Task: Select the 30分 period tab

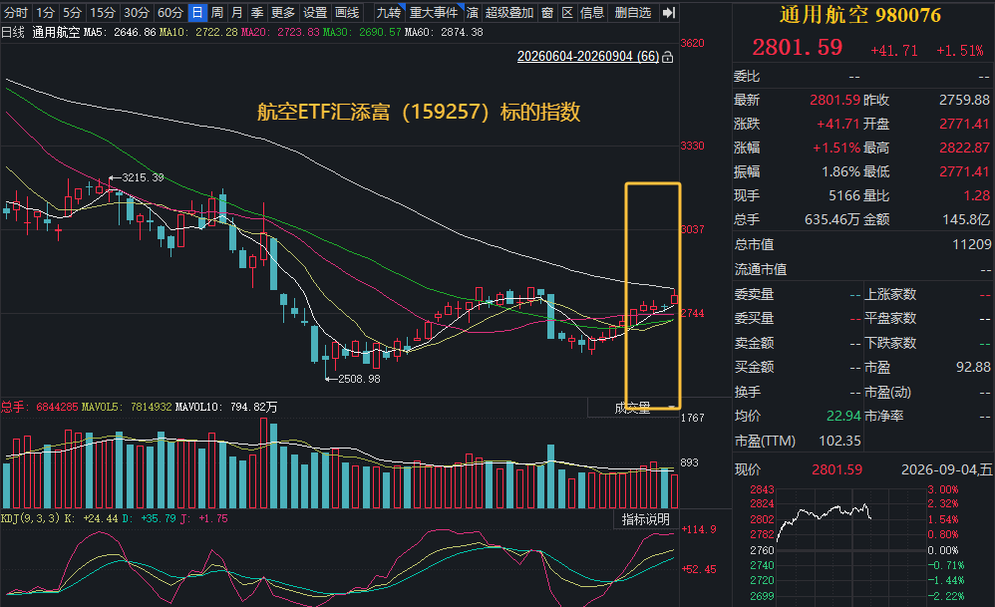Action: click(x=136, y=13)
